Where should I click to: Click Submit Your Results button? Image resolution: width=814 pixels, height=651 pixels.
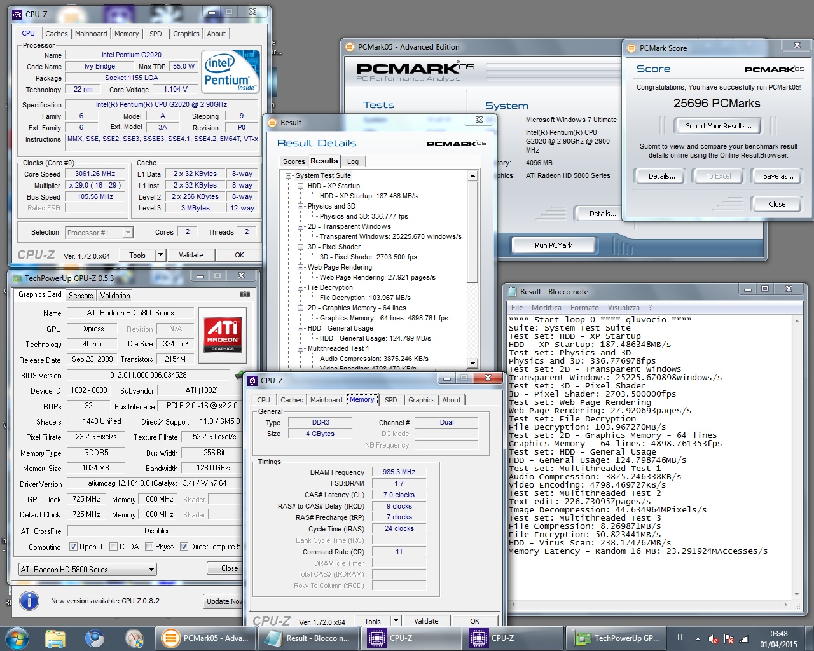tap(719, 126)
